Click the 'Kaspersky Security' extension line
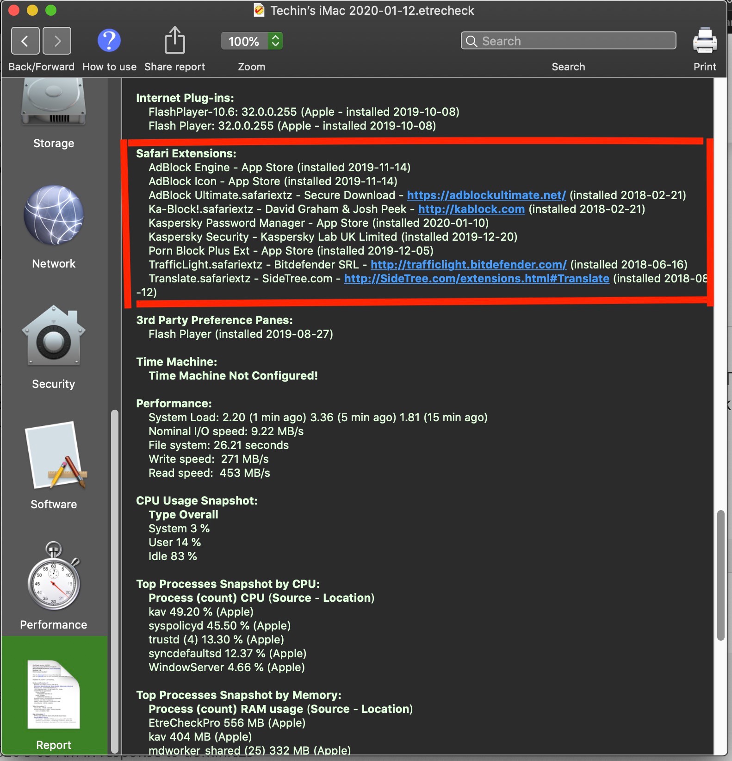This screenshot has width=732, height=761. coord(333,237)
